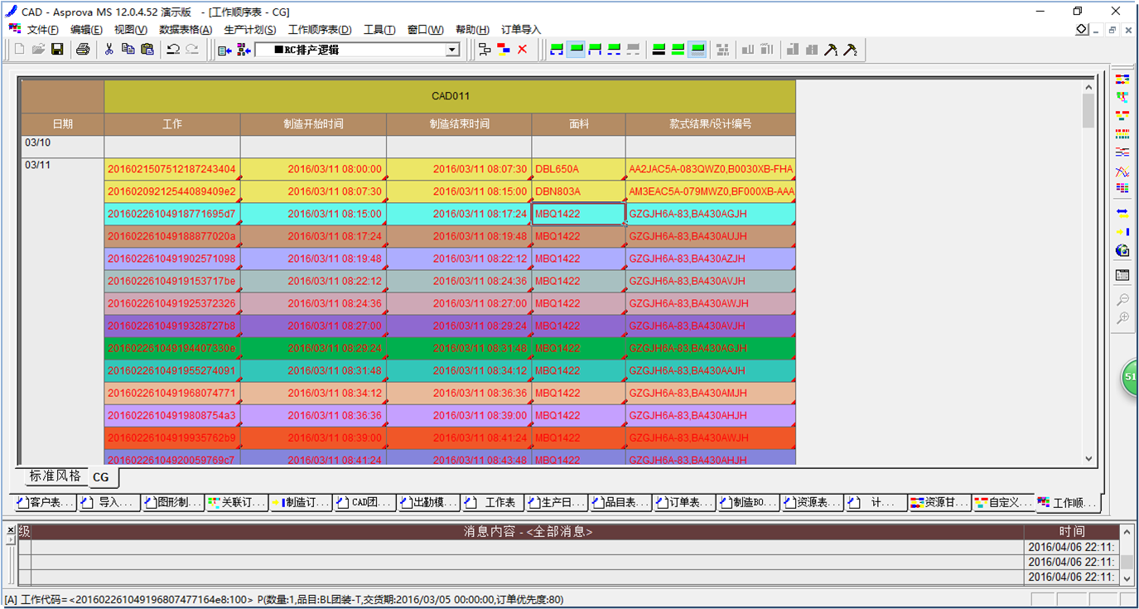Screen dimensions: 1139x609
Task: Open the RC排产逻辑 dropdown list
Action: [451, 50]
